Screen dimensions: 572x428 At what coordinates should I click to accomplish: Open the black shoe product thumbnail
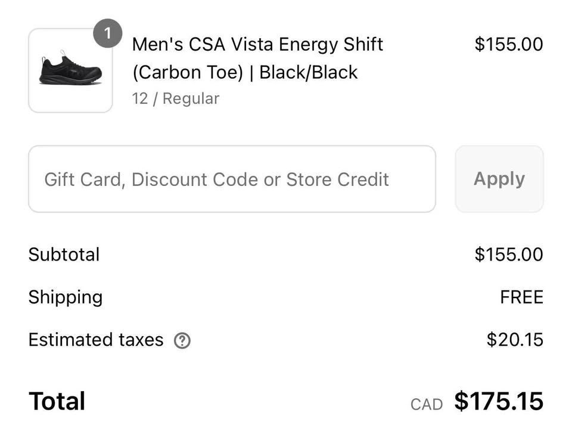[70, 70]
